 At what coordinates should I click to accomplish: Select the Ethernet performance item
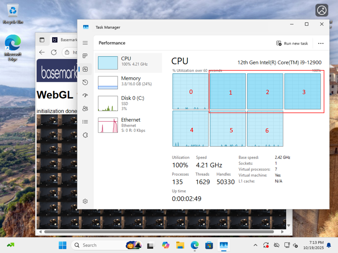tap(128, 125)
